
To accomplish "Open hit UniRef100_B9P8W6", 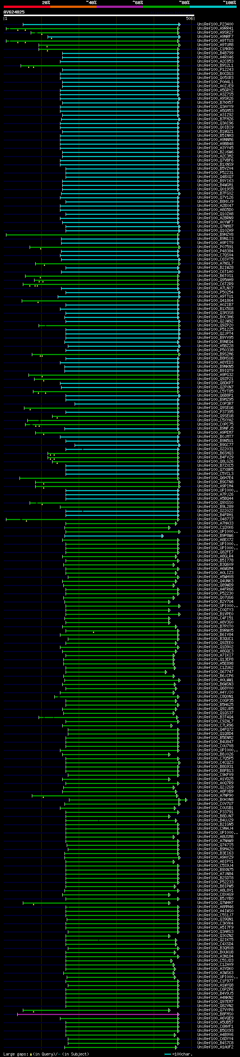I will pos(215,536).
